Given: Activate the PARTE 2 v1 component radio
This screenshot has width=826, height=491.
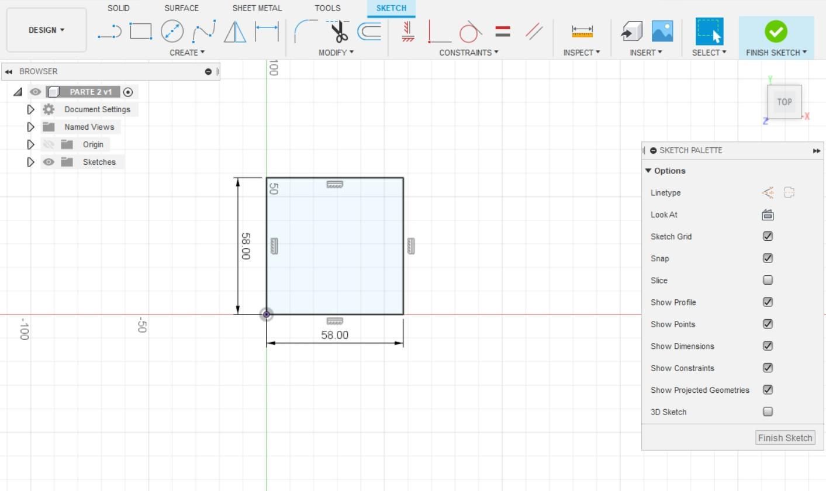Looking at the screenshot, I should 128,92.
